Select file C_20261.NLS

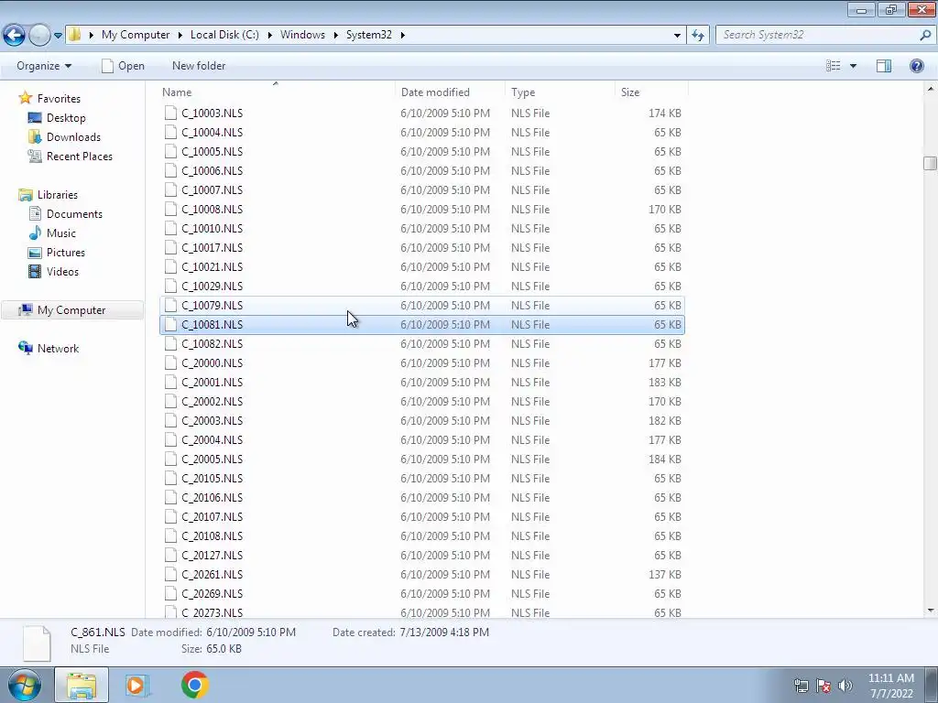click(421, 575)
